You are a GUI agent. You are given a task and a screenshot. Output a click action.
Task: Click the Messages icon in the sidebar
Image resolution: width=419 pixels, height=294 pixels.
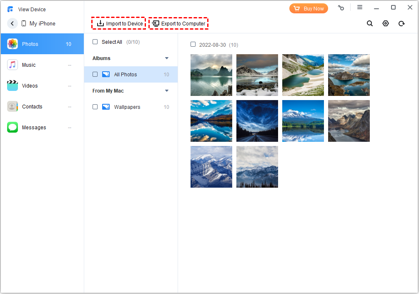pos(13,128)
